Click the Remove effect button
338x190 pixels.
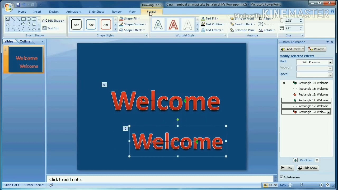point(317,49)
